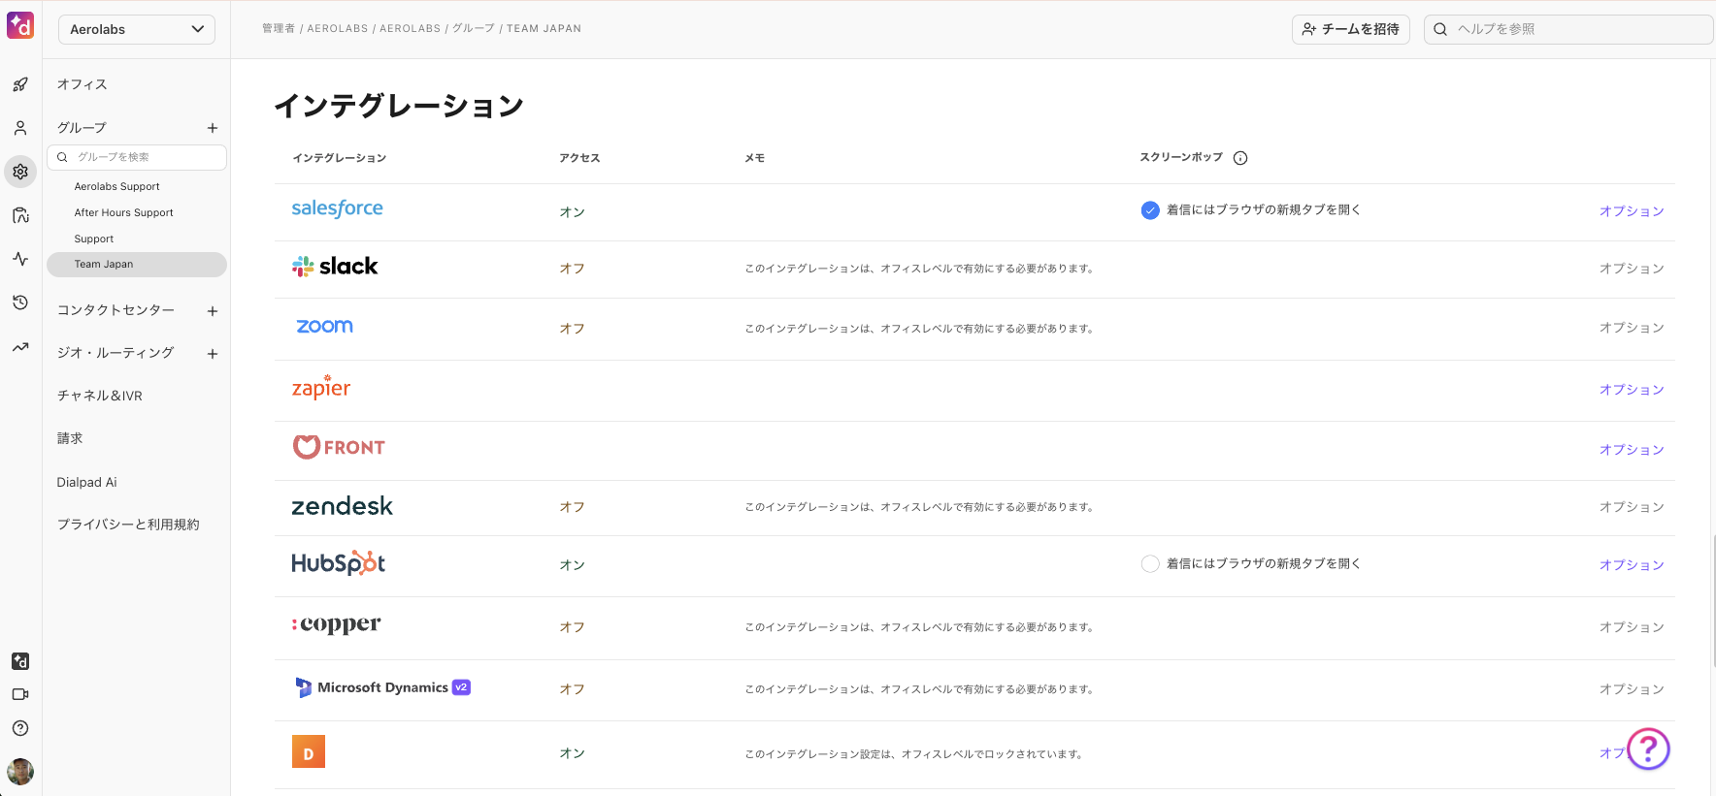Screen dimensions: 1716x796
Task: Open the Aerolabs company dropdown
Action: [x=137, y=29]
